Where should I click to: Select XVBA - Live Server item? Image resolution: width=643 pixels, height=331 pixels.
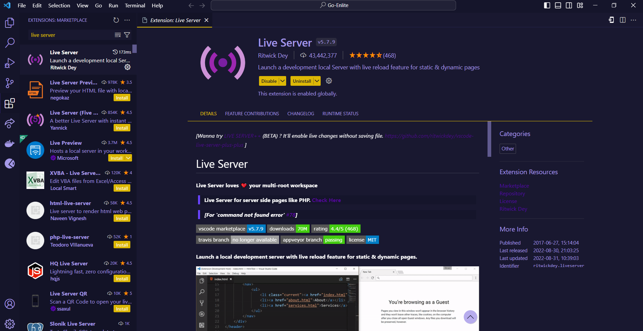tap(78, 181)
